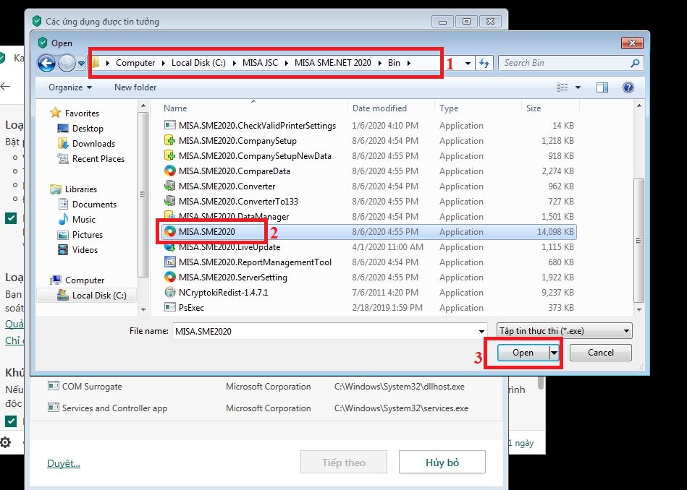This screenshot has height=490, width=687.
Task: Expand the chevron after Computer in address bar
Action: tap(164, 63)
